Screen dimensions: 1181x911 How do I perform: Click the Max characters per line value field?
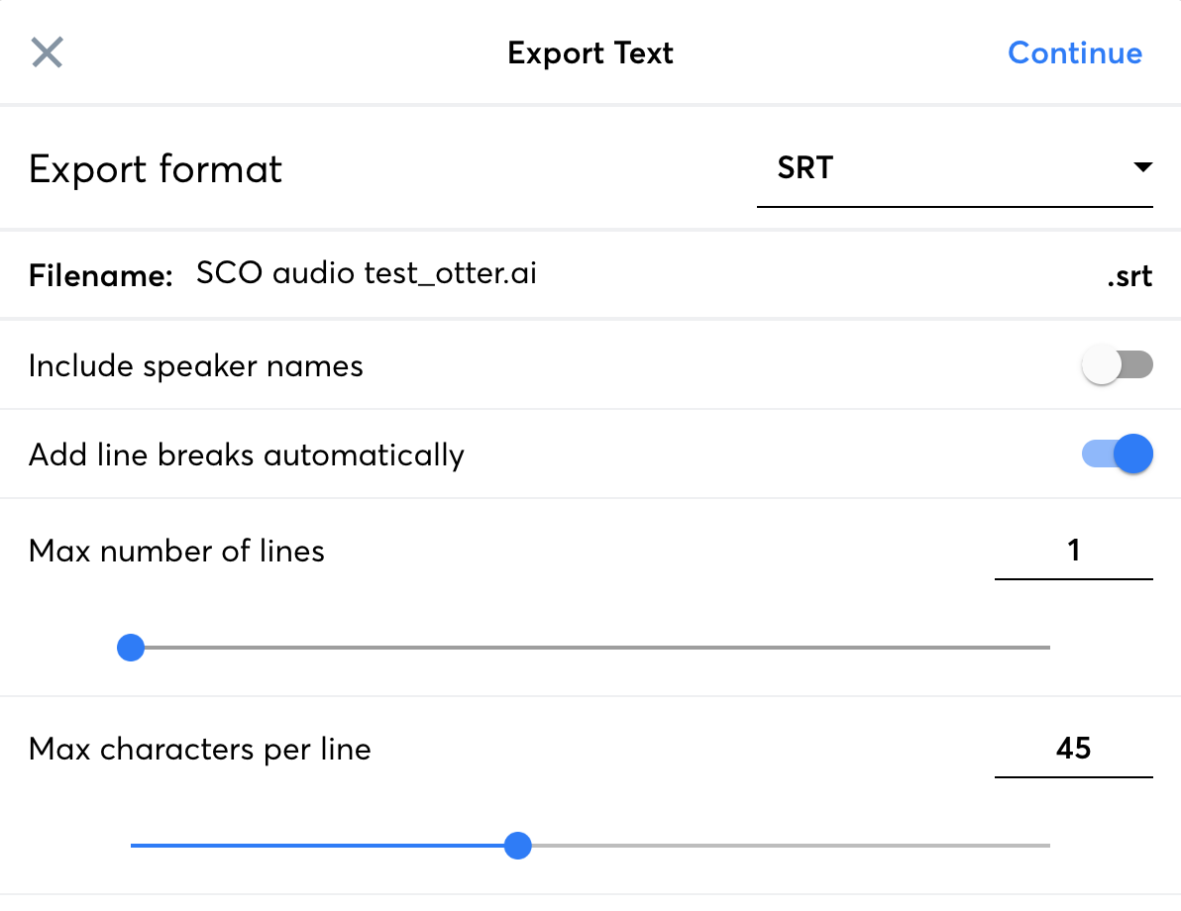pos(1073,749)
